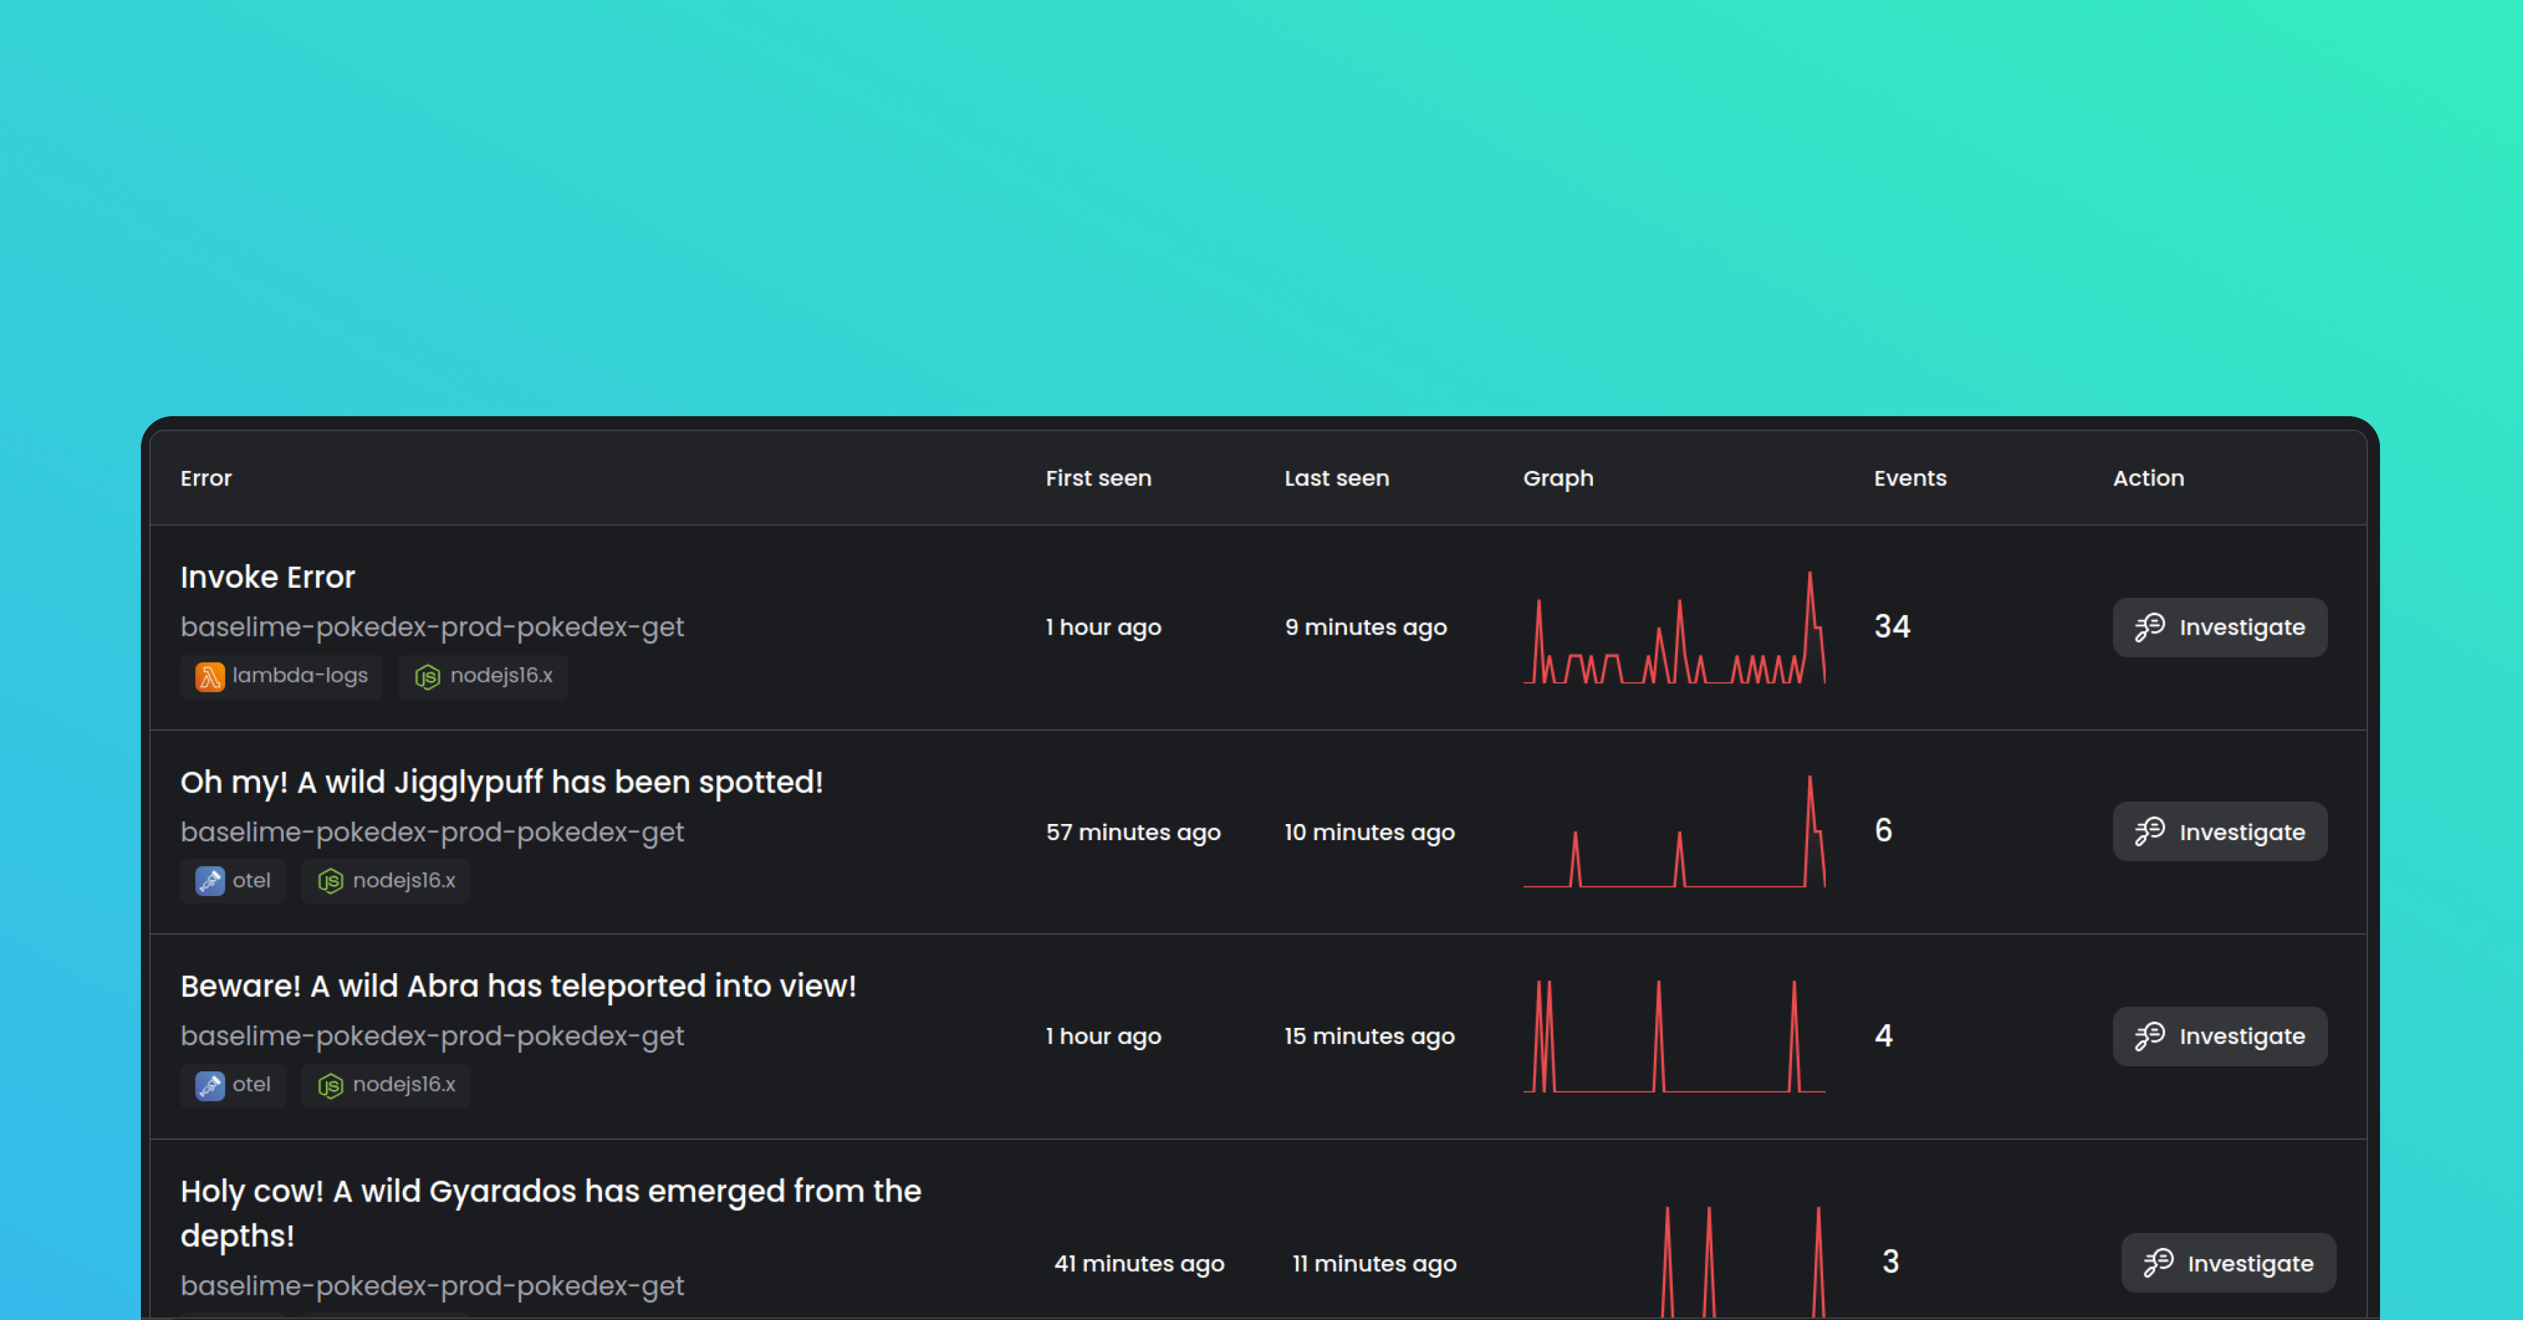Viewport: 2523px width, 1320px height.
Task: Click the Investigate button for Jigglypuff
Action: [x=2221, y=831]
